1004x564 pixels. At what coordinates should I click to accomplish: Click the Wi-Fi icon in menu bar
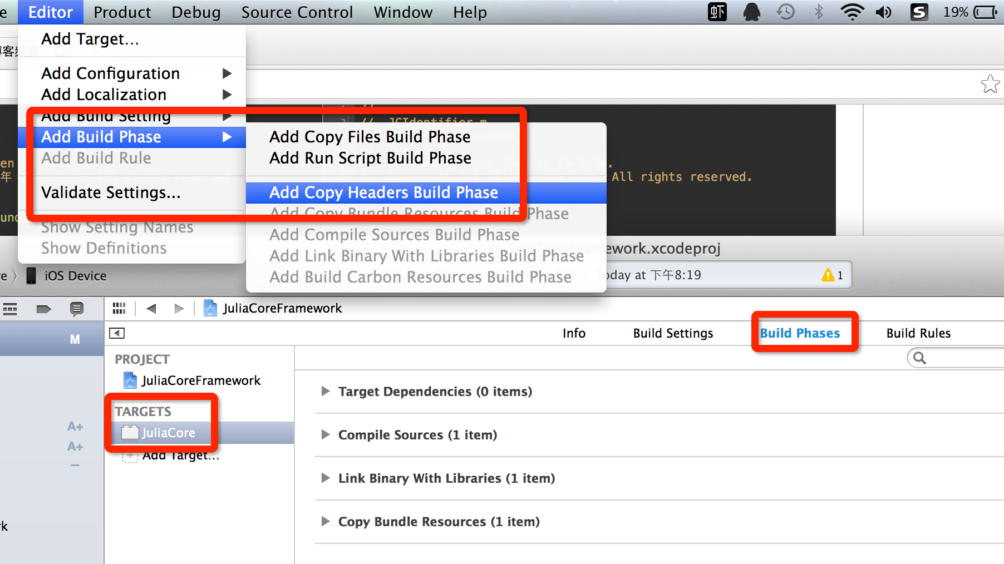[x=852, y=12]
